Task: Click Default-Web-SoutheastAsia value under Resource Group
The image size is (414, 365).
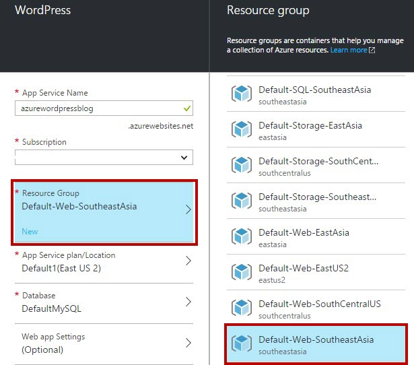Action: point(79,206)
